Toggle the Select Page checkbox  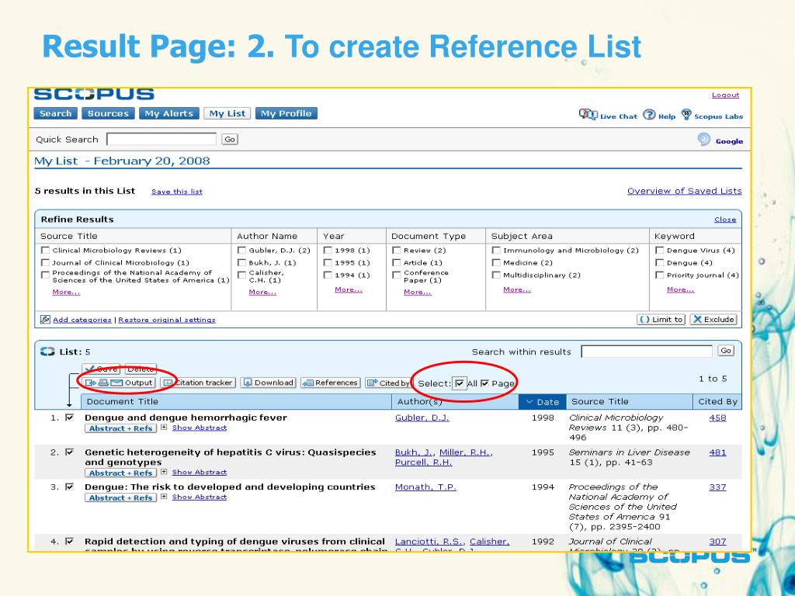click(x=484, y=383)
